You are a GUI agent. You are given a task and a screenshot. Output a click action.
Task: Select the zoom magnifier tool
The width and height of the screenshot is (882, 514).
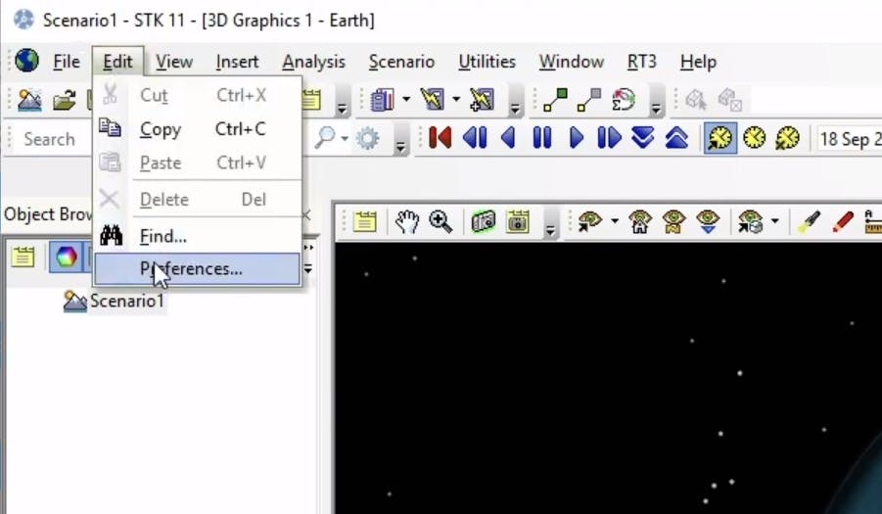coord(441,221)
